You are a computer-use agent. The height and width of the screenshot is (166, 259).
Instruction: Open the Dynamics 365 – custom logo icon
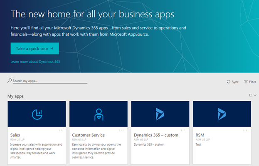coord(160,114)
